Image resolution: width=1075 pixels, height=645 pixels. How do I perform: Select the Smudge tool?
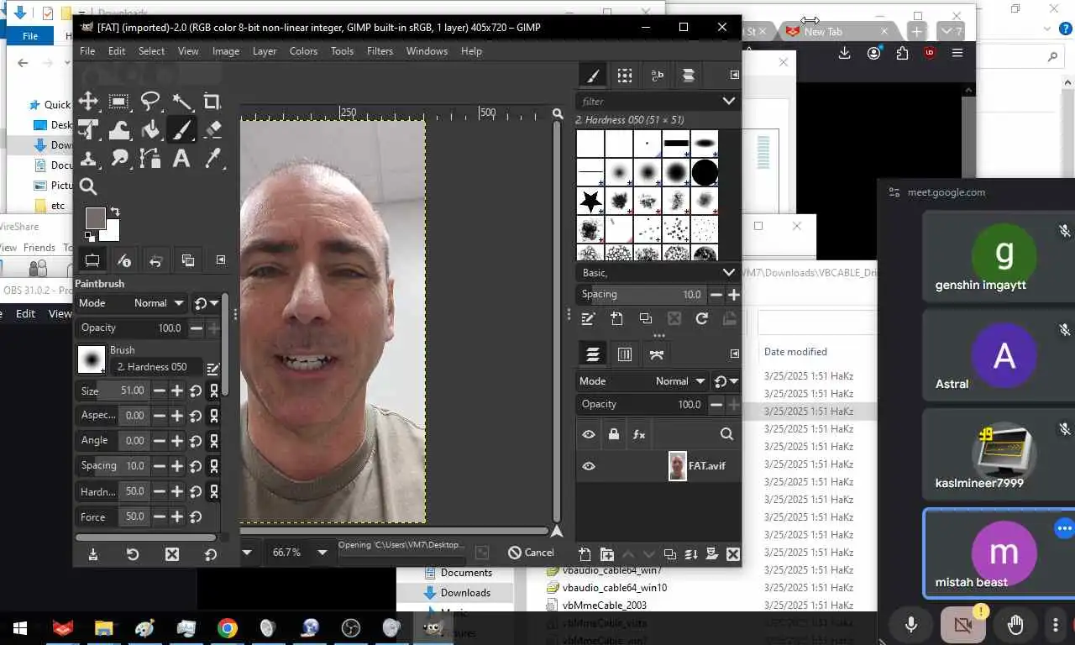pyautogui.click(x=118, y=158)
